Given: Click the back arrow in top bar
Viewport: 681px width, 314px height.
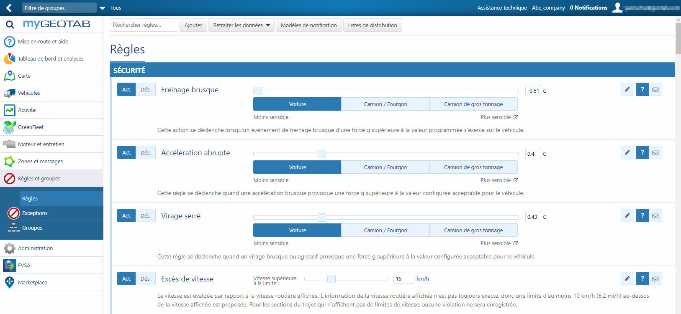Looking at the screenshot, I should [x=9, y=8].
